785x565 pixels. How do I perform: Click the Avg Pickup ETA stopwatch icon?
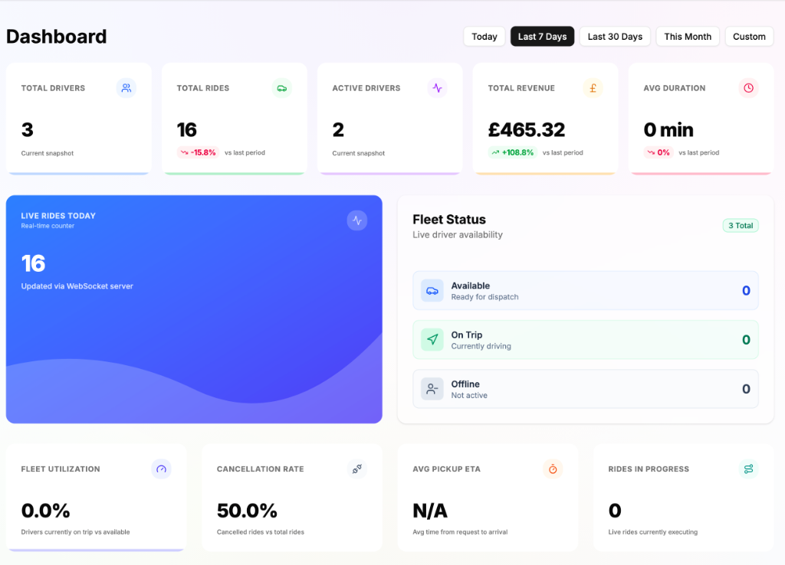(553, 469)
